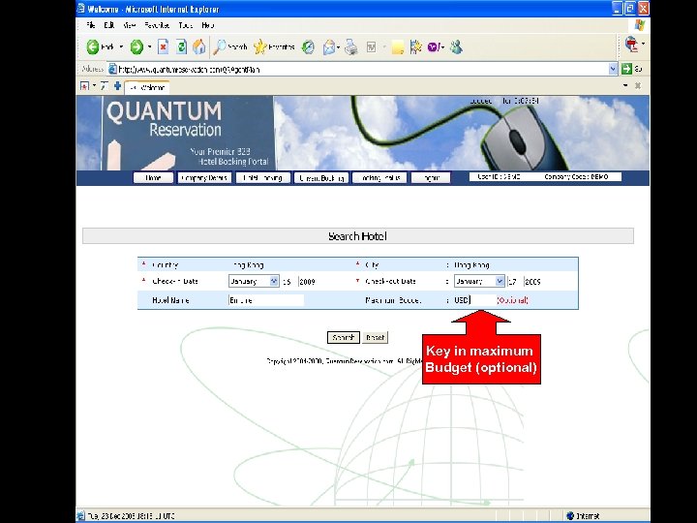Click the Mail envelope icon
The image size is (697, 523).
point(329,46)
